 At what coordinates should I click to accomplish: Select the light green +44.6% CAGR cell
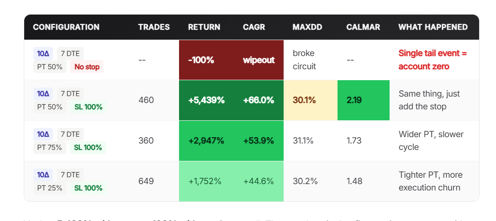coord(259,181)
